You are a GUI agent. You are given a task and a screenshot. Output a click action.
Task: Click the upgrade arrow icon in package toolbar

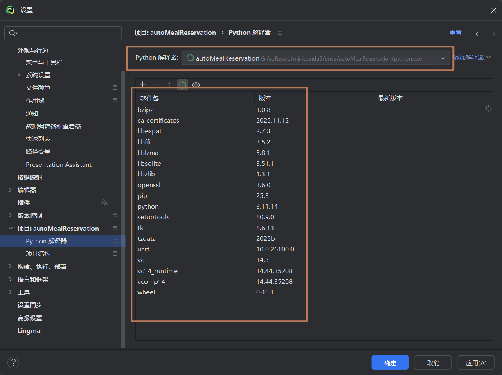tap(169, 85)
